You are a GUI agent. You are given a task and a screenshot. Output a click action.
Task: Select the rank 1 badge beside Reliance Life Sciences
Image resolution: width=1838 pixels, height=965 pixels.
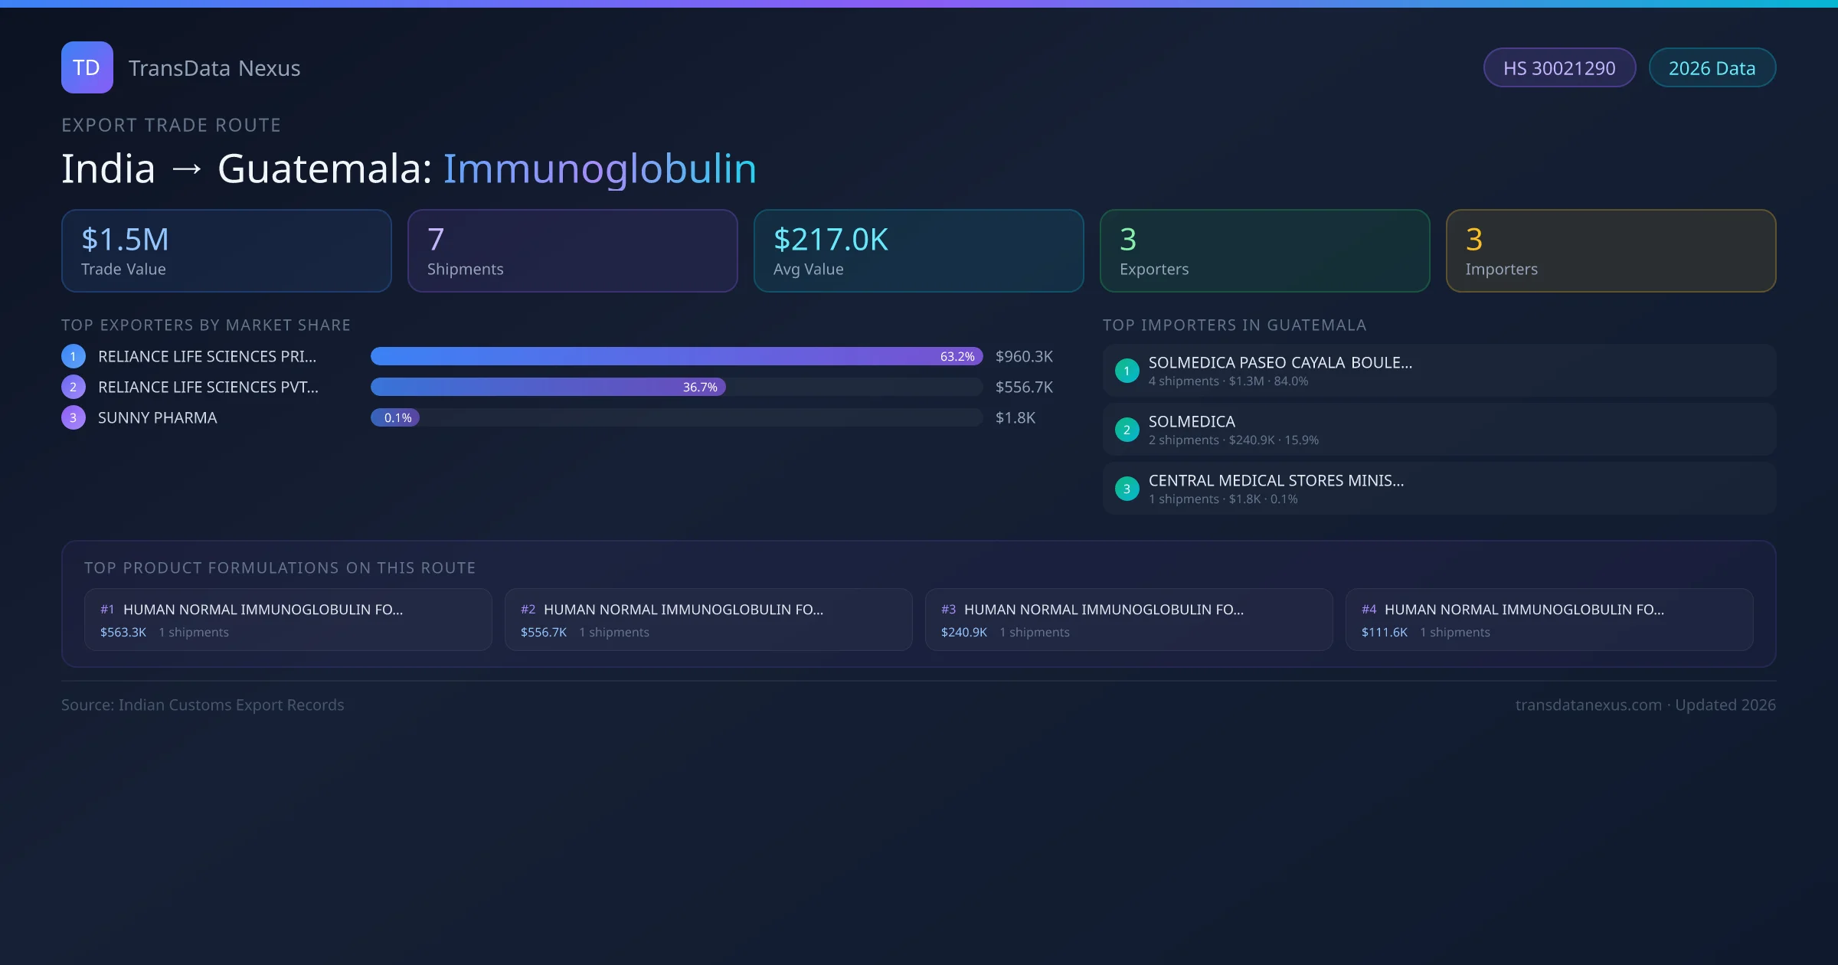tap(73, 355)
